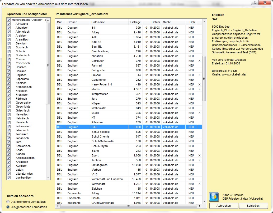
Task: Toggle the Muttersprache 'Deutsch' root checkbox
Action: pyautogui.click(x=9, y=20)
